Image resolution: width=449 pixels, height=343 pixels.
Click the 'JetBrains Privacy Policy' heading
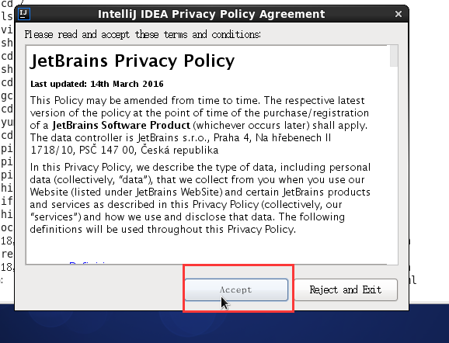coord(132,61)
